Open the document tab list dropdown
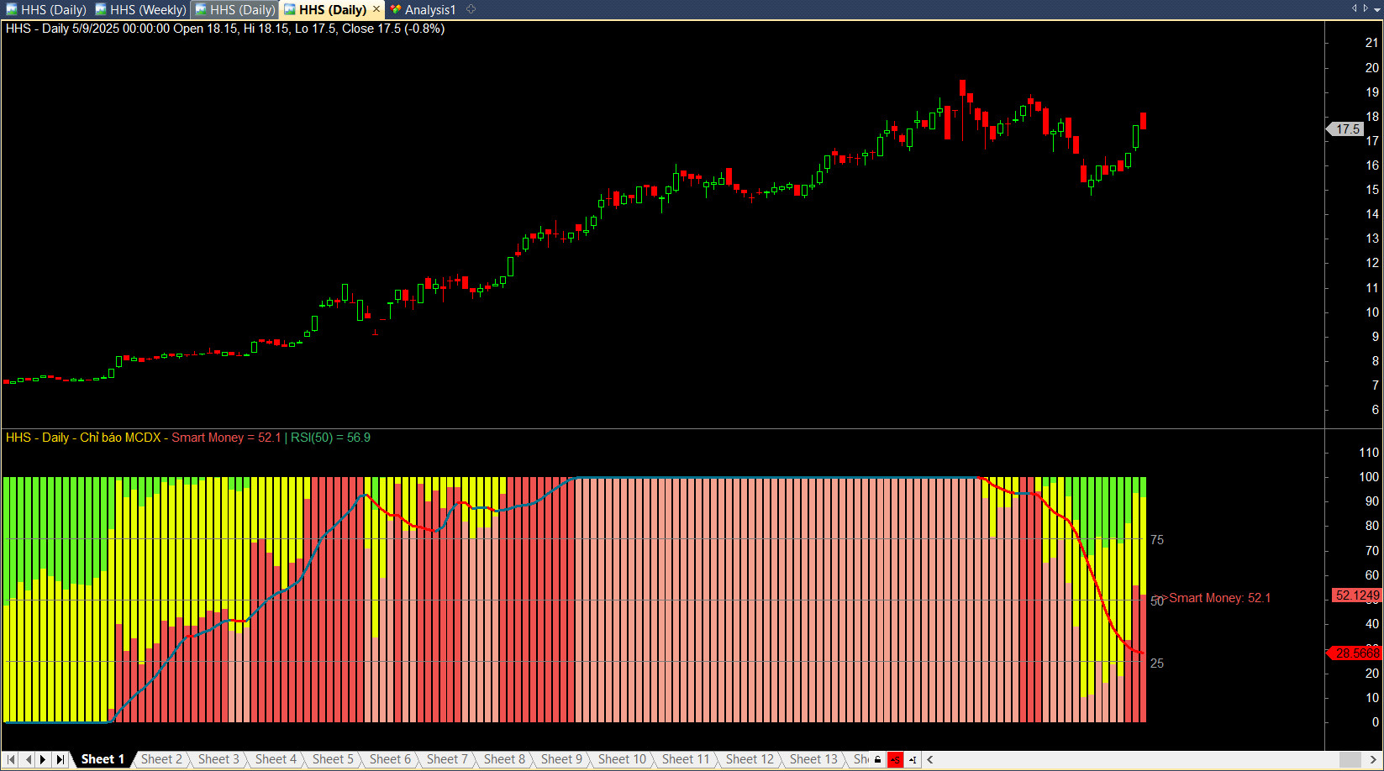 click(1376, 9)
